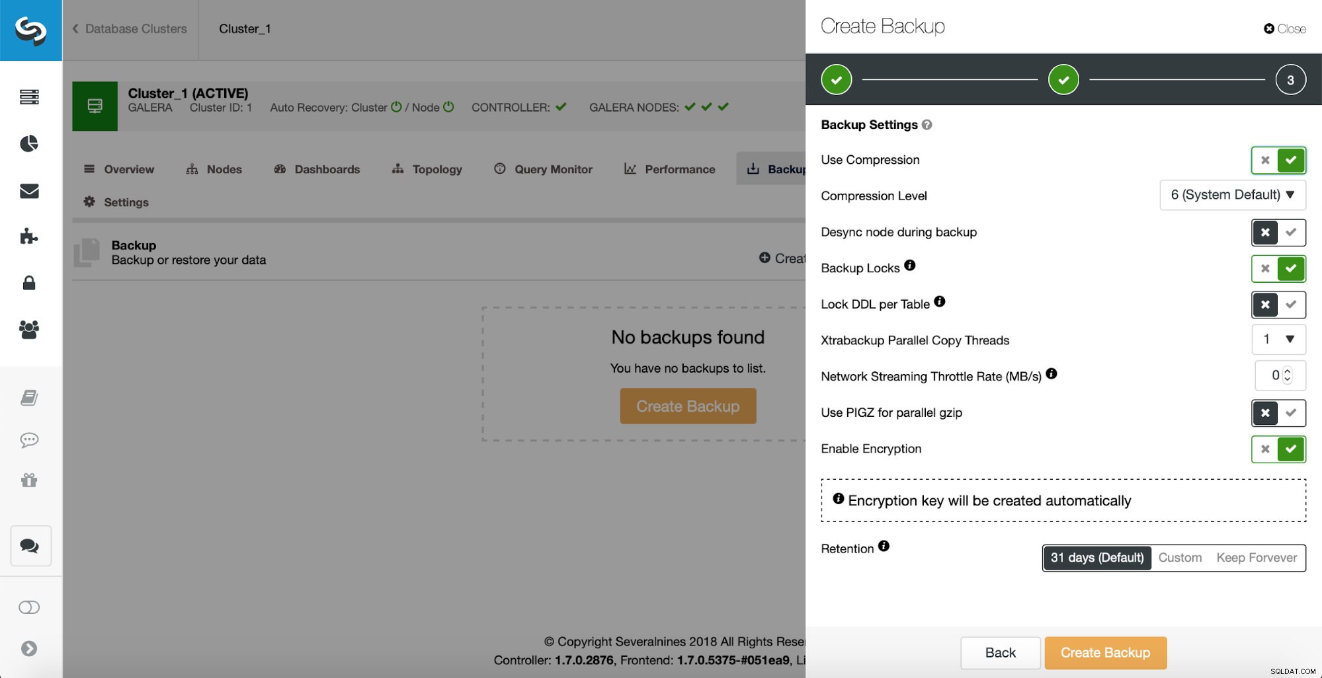The image size is (1322, 678).
Task: Expand sidebar with the arrow circle icon
Action: click(x=29, y=648)
